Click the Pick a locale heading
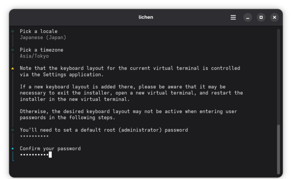 pos(38,32)
